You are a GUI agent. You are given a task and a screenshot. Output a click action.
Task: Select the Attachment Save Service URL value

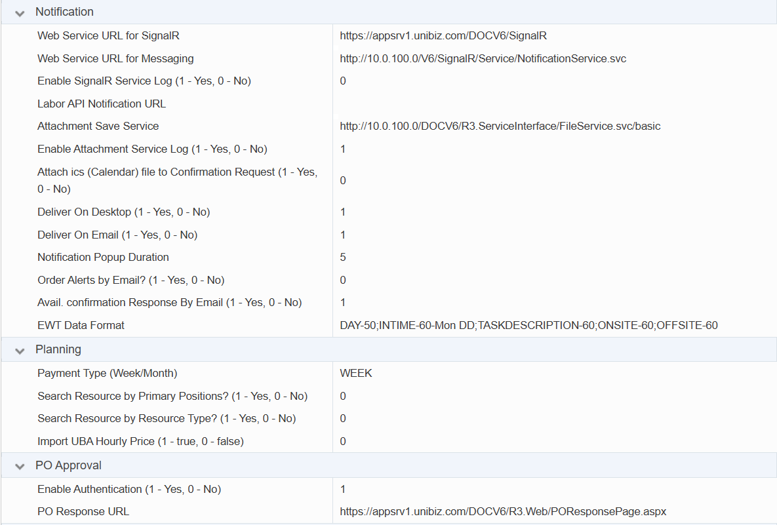point(500,126)
